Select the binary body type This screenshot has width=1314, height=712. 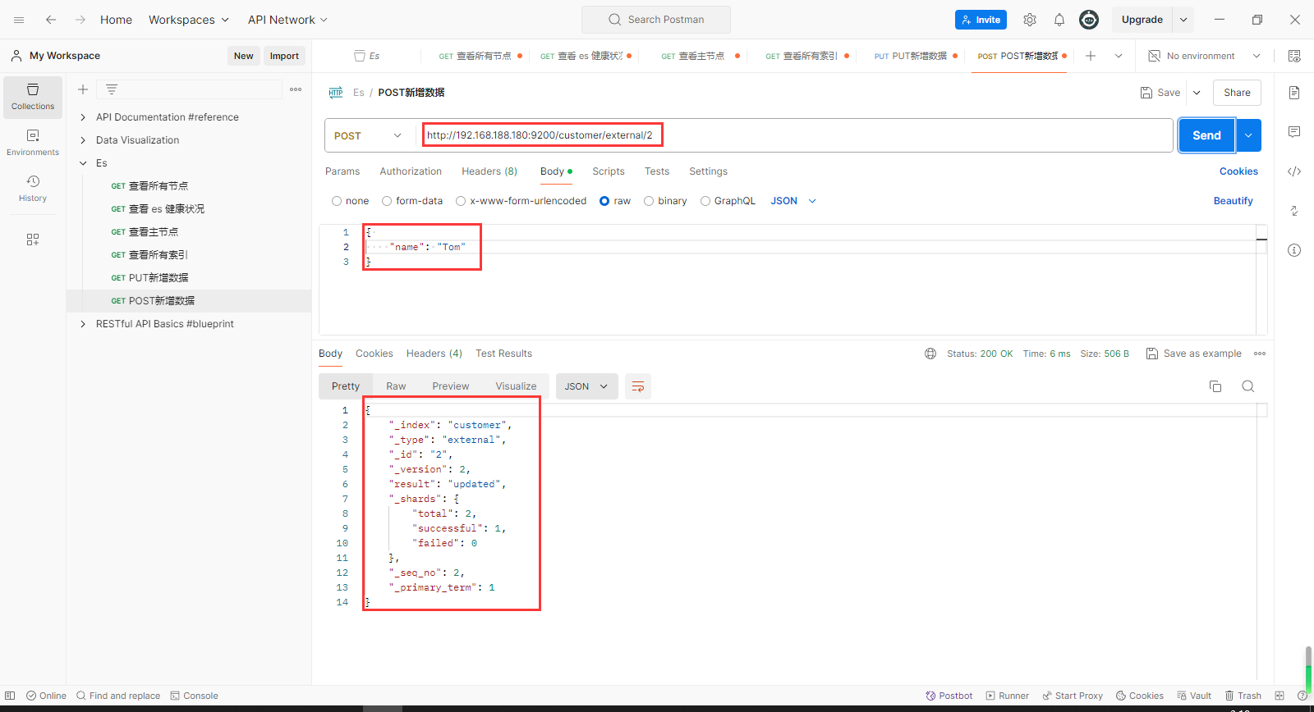649,201
